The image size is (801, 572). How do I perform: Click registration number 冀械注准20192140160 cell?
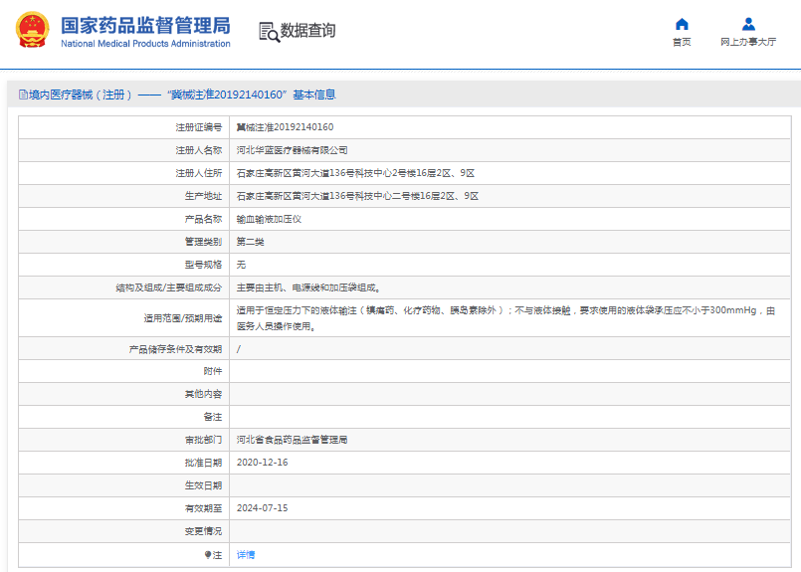pyautogui.click(x=285, y=127)
